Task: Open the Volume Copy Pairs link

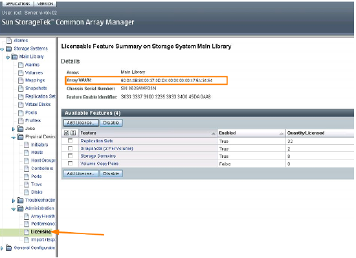Action: 100,164
